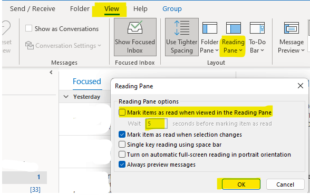Click the Message Preview icon
Image resolution: width=310 pixels, height=195 pixels.
292,28
